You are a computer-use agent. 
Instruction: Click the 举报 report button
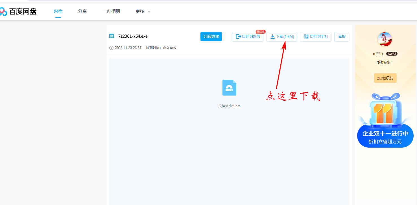pyautogui.click(x=341, y=37)
